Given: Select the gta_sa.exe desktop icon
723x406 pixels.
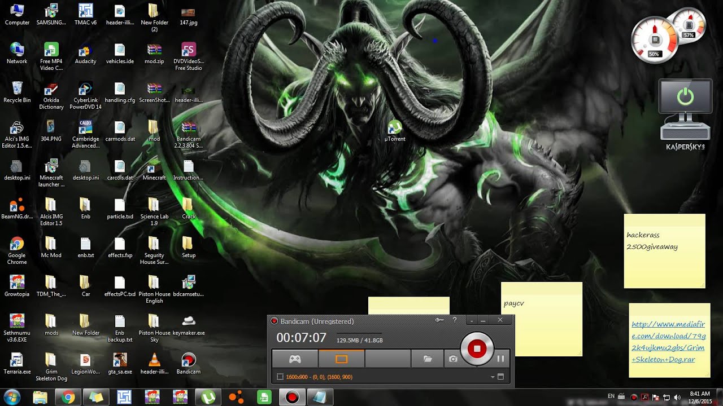Looking at the screenshot, I should click(120, 364).
